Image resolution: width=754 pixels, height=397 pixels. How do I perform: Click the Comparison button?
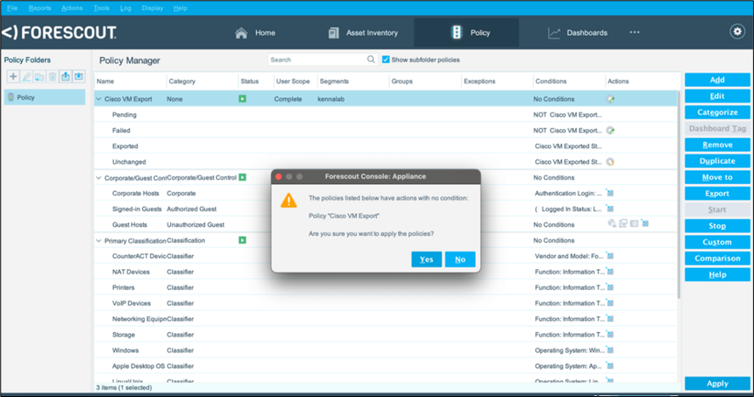[x=717, y=258]
